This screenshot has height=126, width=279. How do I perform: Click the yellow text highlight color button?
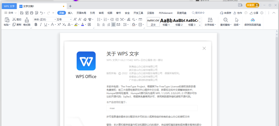76,25
